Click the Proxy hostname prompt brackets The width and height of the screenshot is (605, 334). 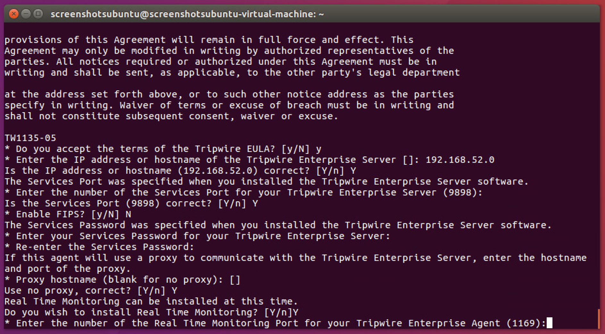(235, 280)
